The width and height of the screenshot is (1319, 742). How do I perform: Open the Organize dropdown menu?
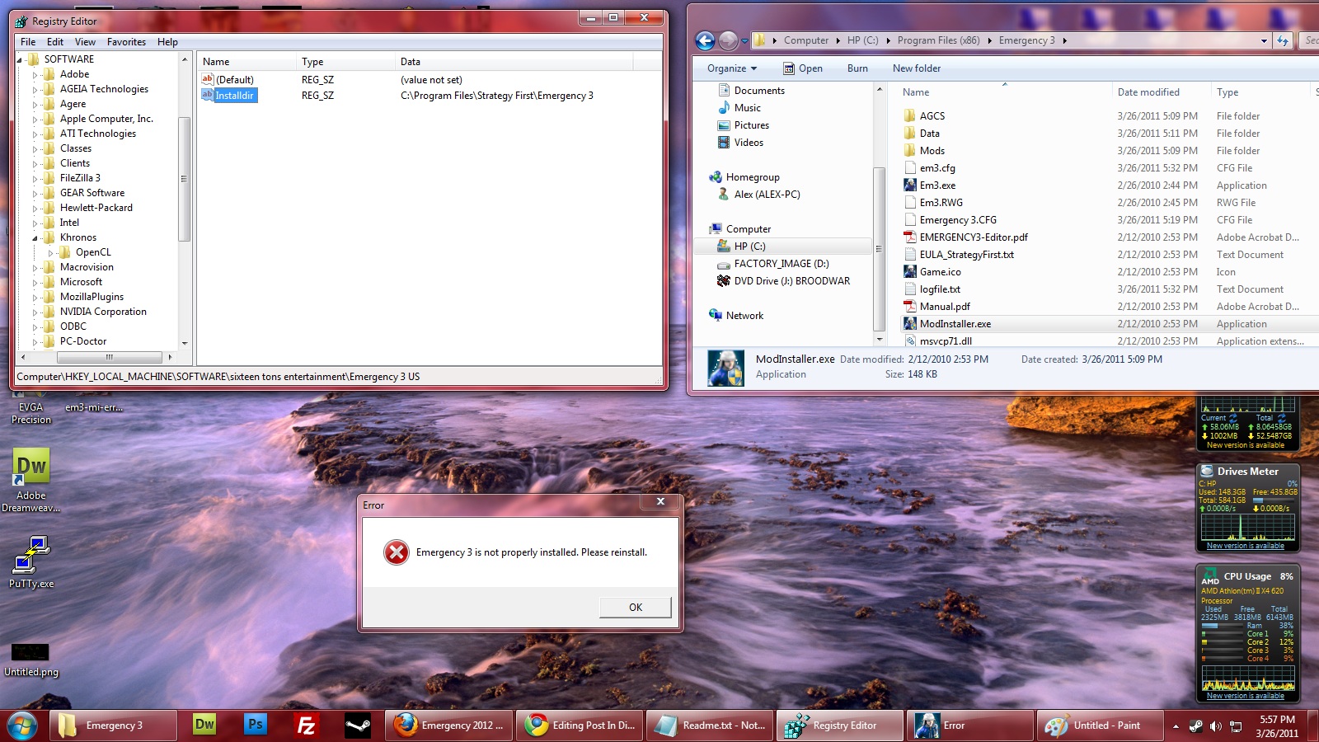pos(732,68)
